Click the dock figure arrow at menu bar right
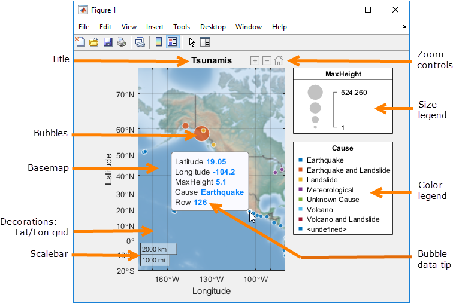 pos(404,27)
